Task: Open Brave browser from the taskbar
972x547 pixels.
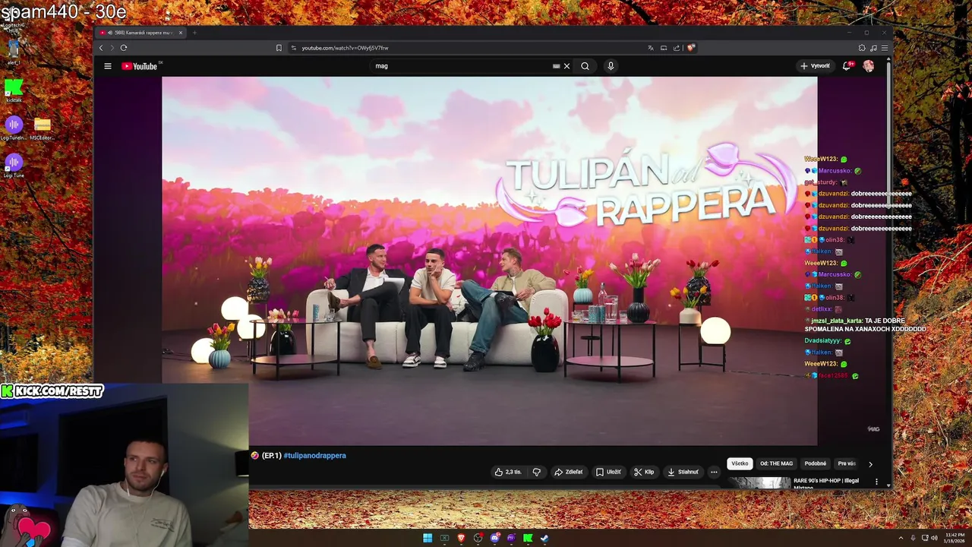Action: (x=461, y=538)
